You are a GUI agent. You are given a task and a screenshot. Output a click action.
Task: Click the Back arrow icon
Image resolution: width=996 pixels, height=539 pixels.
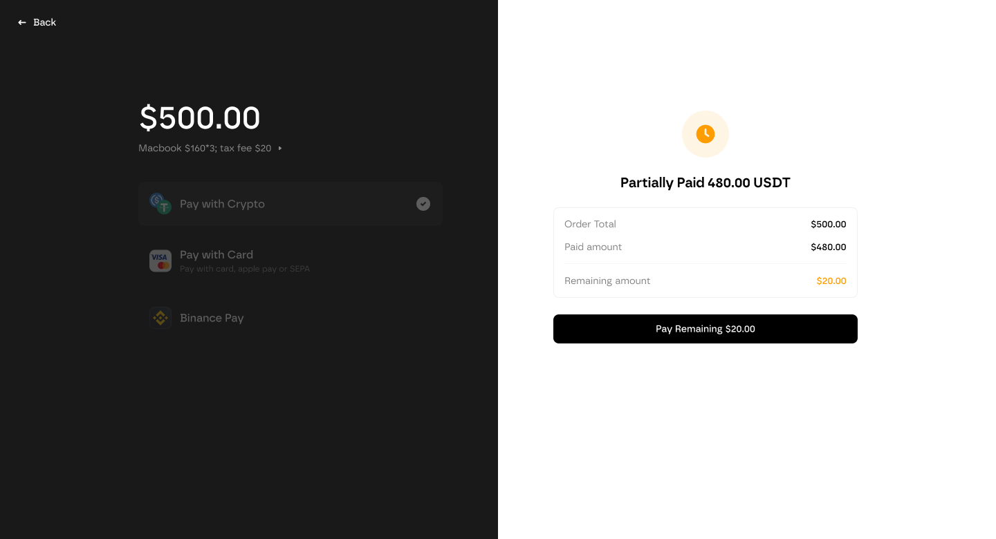pos(22,23)
